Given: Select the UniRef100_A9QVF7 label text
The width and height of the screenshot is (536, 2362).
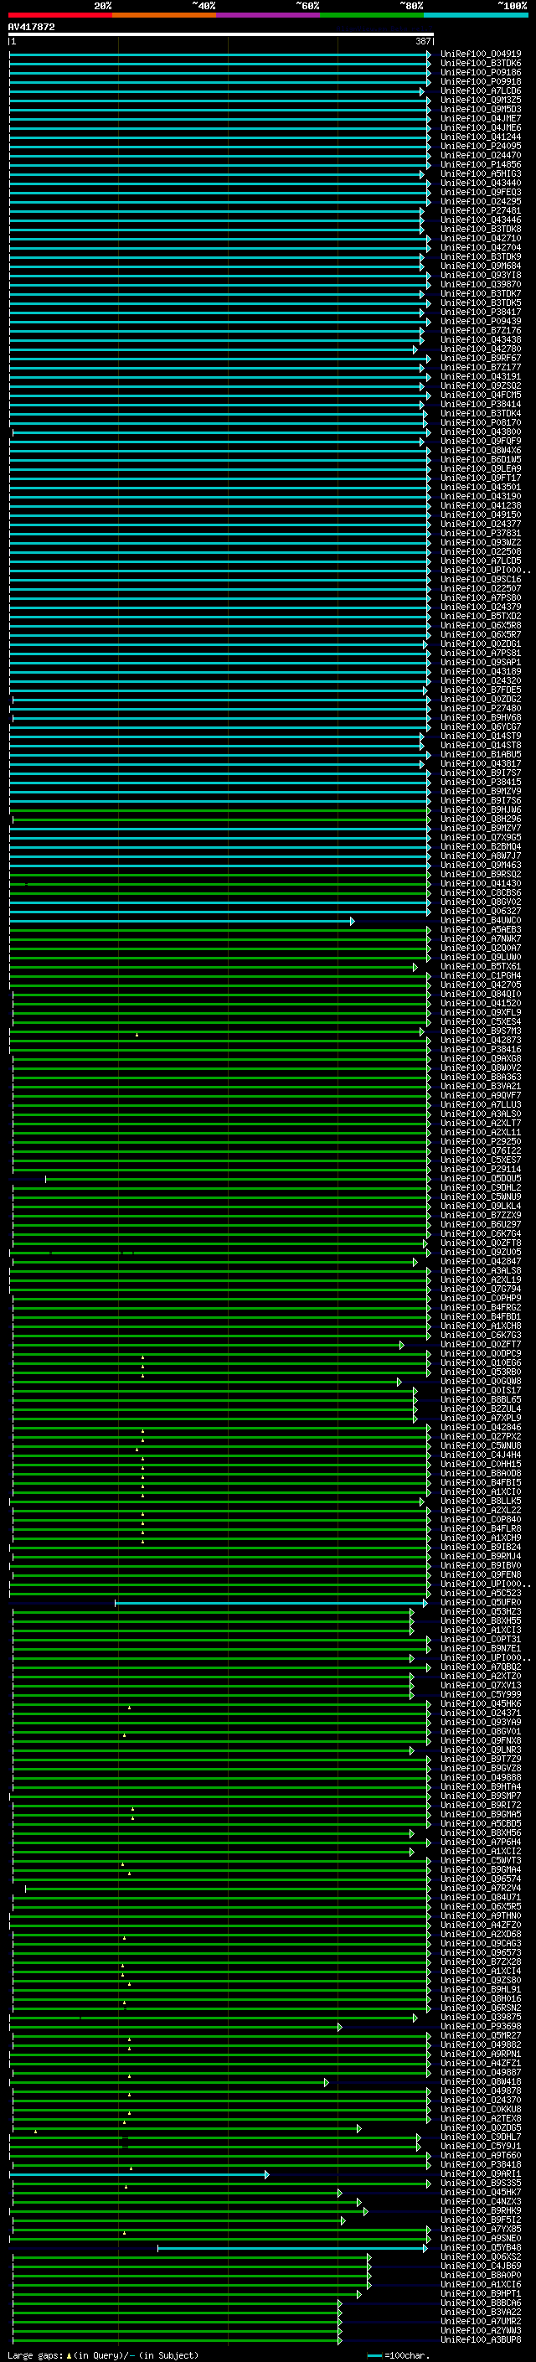Looking at the screenshot, I should [x=480, y=1096].
